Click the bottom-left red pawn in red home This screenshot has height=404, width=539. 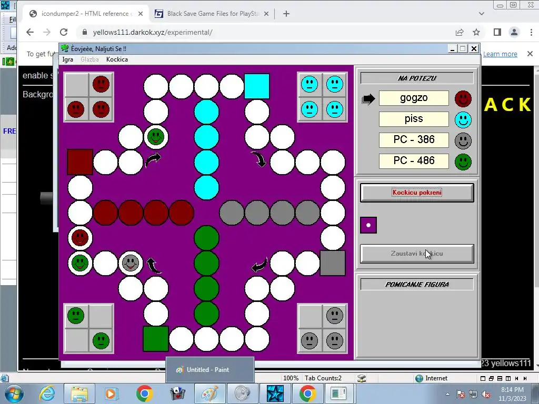(x=76, y=109)
